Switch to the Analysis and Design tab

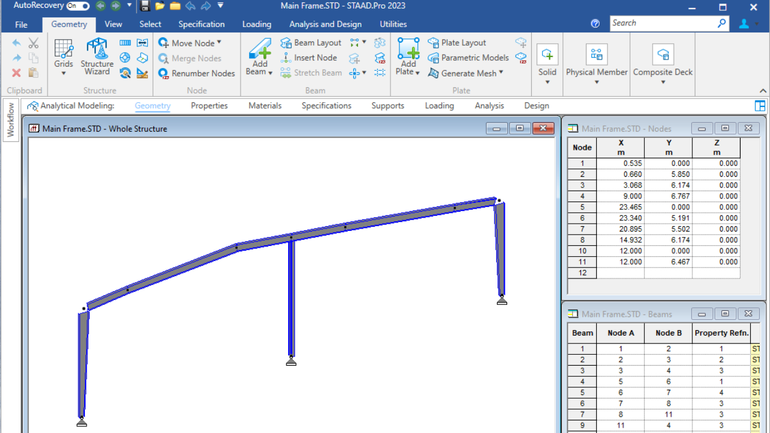click(x=325, y=24)
